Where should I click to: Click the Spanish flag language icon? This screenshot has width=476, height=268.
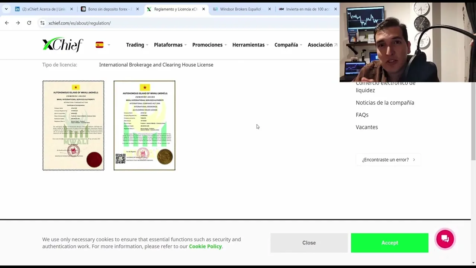tap(99, 45)
